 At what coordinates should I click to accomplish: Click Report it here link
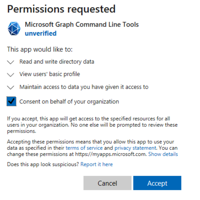(x=96, y=164)
